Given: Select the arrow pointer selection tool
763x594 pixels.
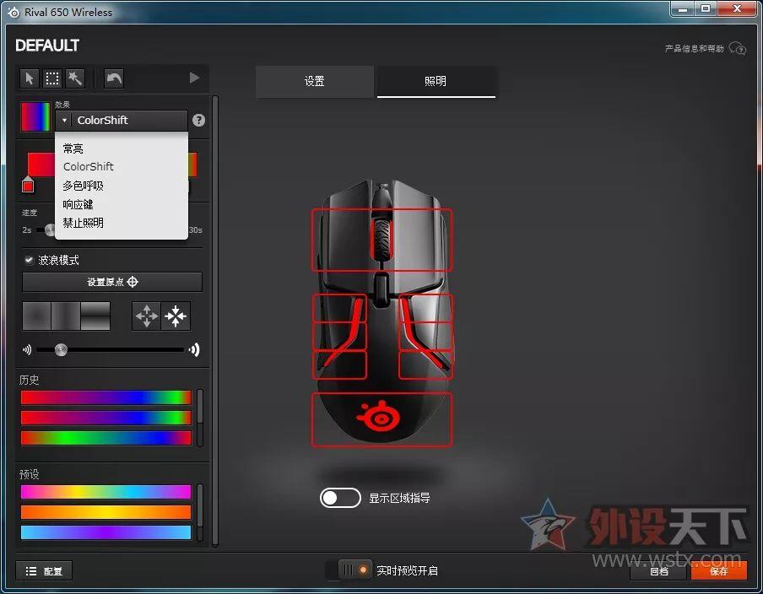Looking at the screenshot, I should [x=30, y=78].
